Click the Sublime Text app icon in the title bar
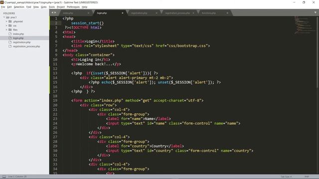The image size is (319, 179). [x=2, y=2]
